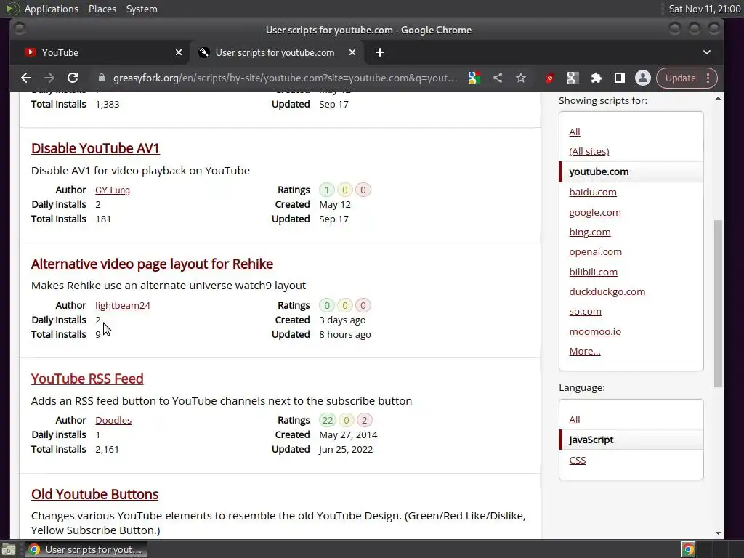The image size is (744, 558).
Task: Open the Chrome profile avatar
Action: point(643,78)
